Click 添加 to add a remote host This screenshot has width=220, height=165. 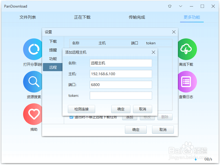pos(130,117)
